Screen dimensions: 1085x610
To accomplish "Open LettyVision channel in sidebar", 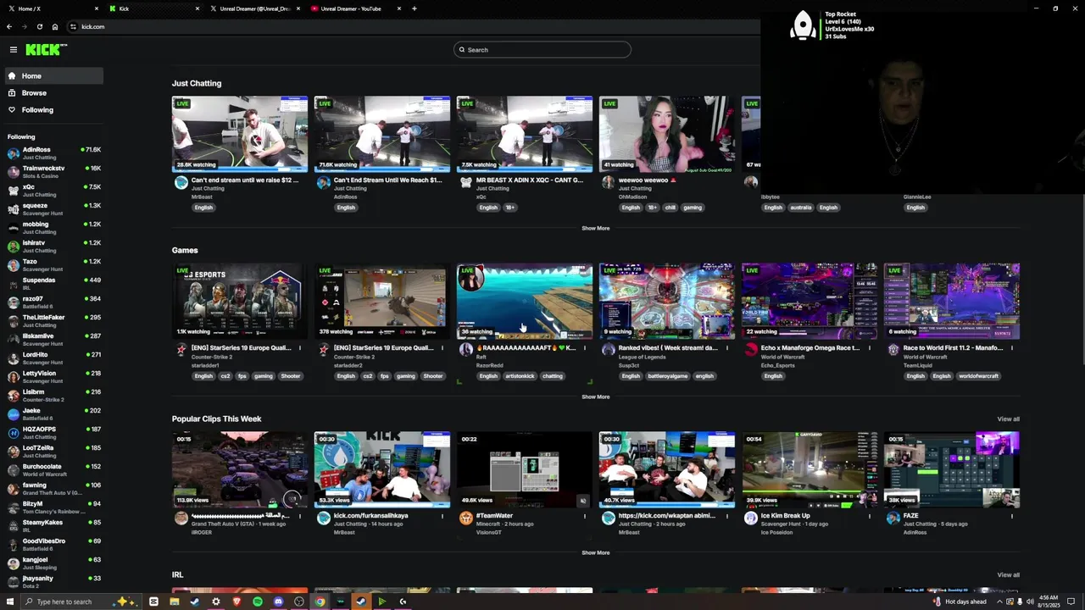I will tap(53, 377).
